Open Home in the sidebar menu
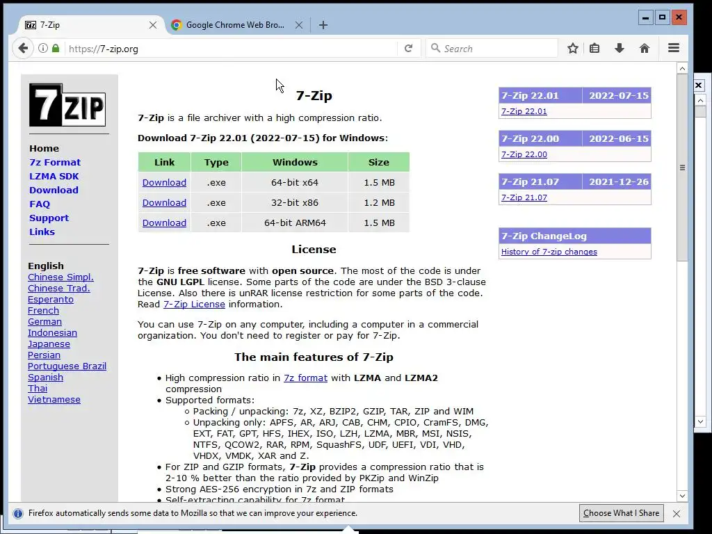 click(44, 149)
